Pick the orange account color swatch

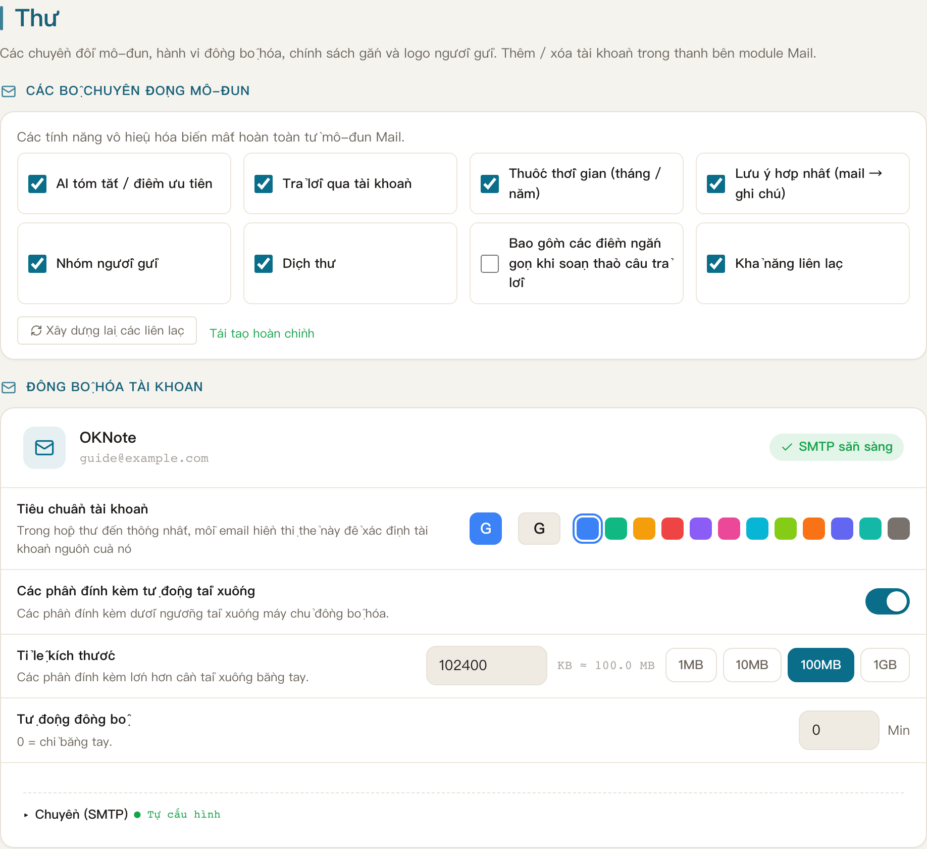point(814,529)
